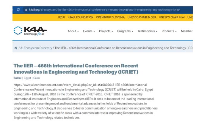Viewport: 207px width, 124px height.
Task: Click the IIER 466th conference page heading
Action: (76, 69)
